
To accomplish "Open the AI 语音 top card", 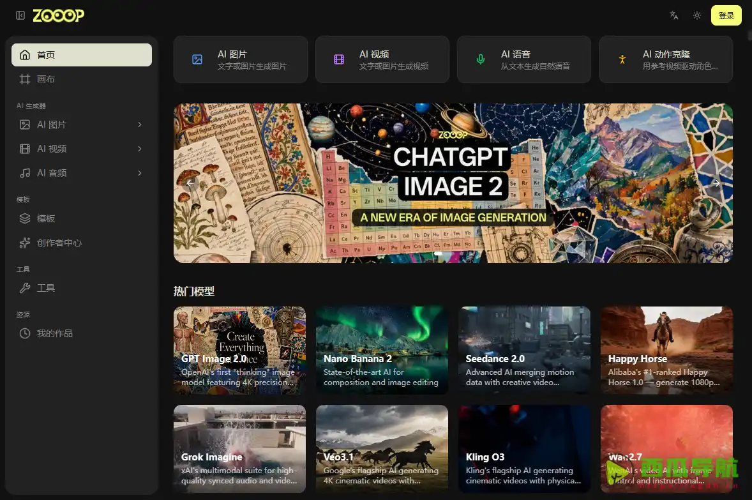I will pos(523,59).
